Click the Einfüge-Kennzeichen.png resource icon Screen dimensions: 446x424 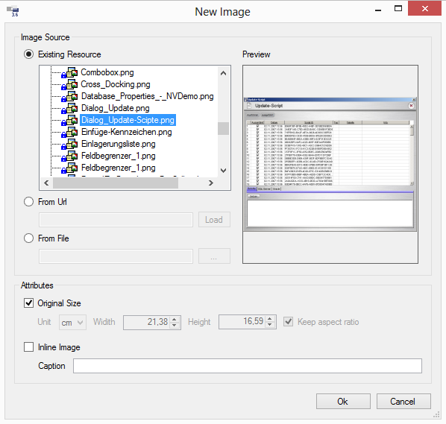click(69, 133)
